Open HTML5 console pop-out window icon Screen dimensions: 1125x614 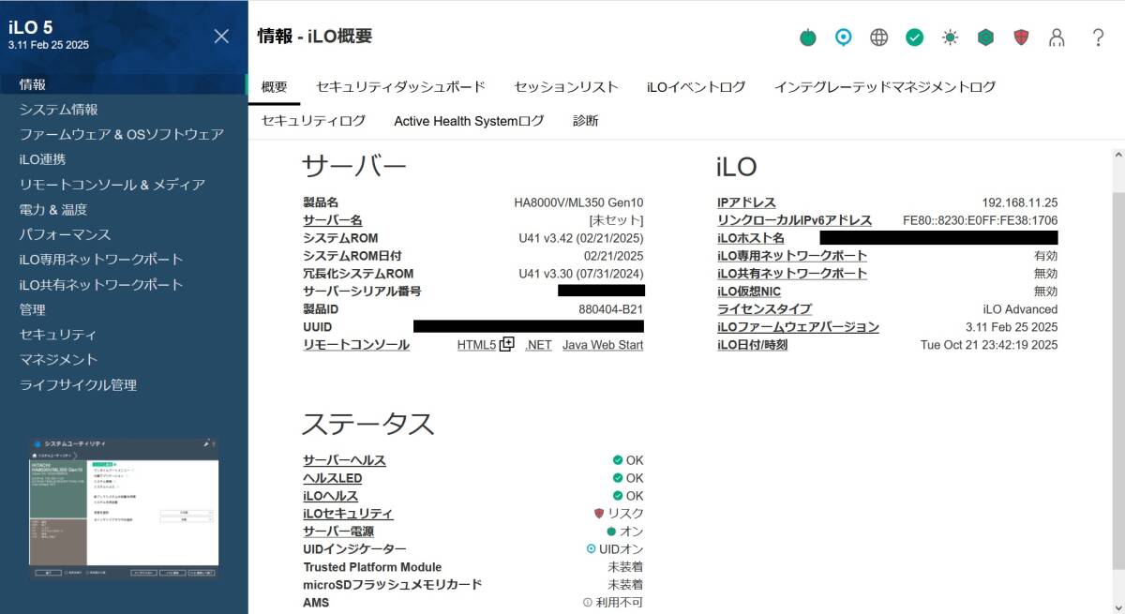(507, 344)
